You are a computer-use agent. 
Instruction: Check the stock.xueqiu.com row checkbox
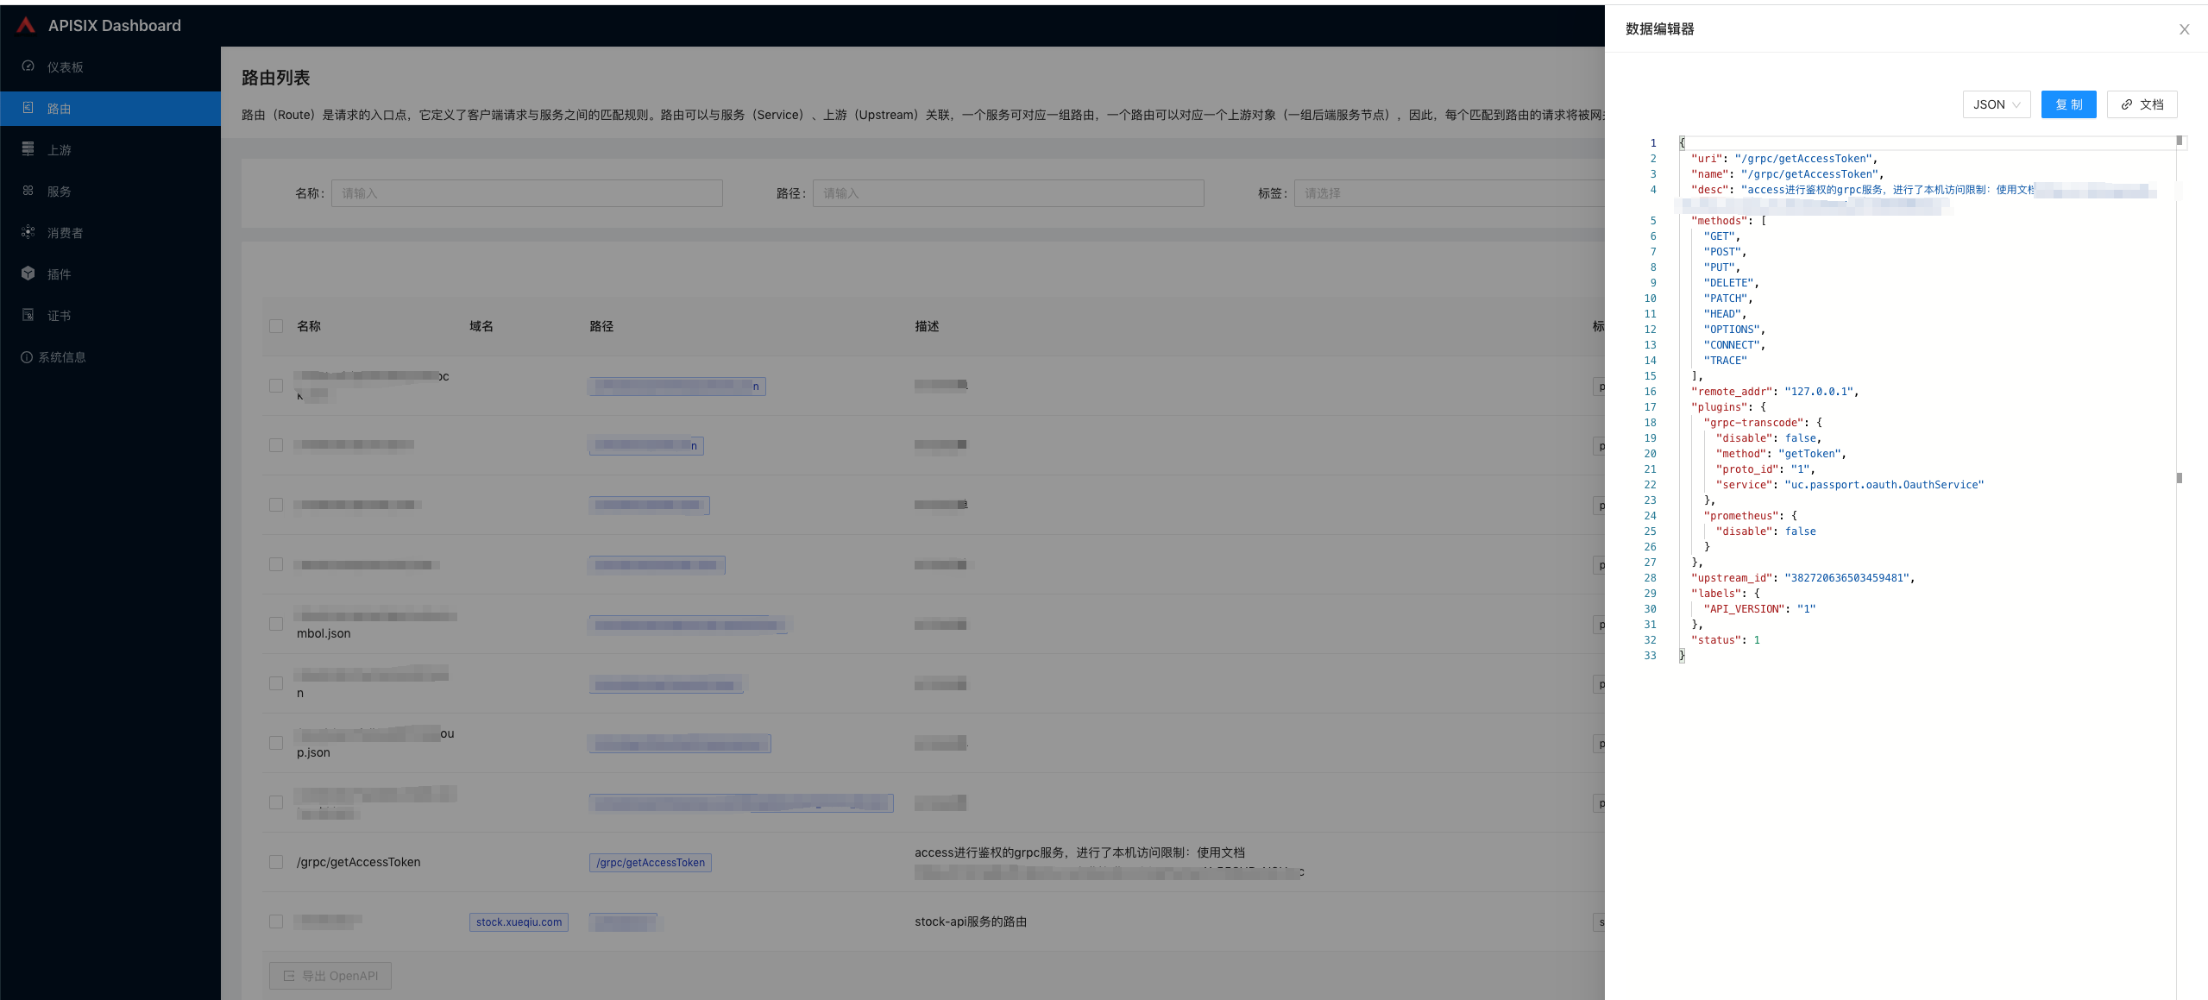[x=276, y=921]
